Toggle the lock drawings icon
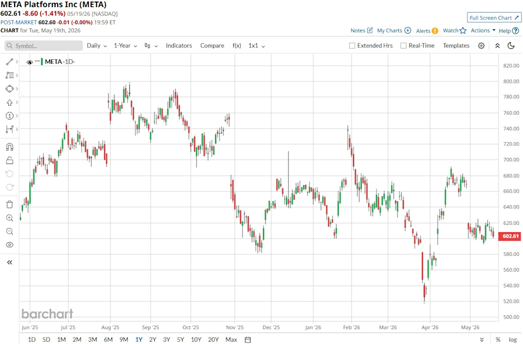 point(9,161)
